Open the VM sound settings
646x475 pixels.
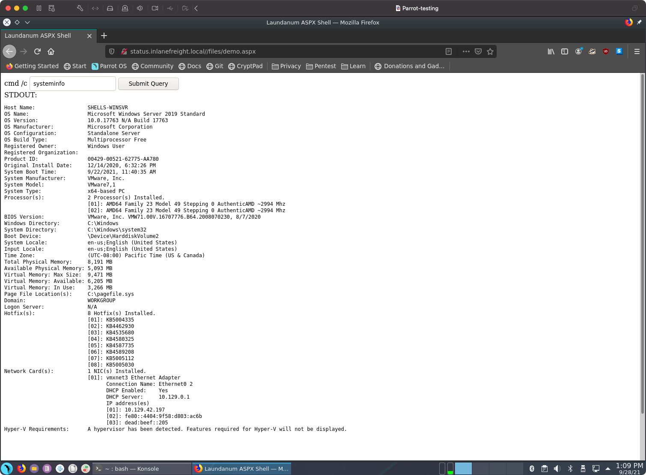140,8
